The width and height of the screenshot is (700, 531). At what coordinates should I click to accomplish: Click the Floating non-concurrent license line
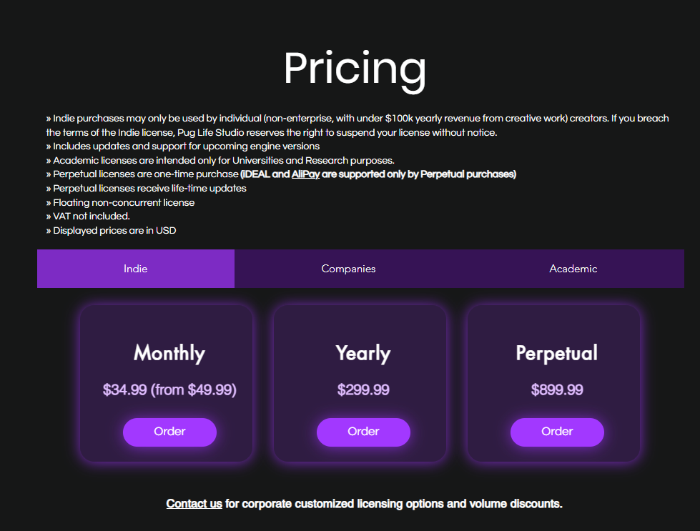click(120, 202)
